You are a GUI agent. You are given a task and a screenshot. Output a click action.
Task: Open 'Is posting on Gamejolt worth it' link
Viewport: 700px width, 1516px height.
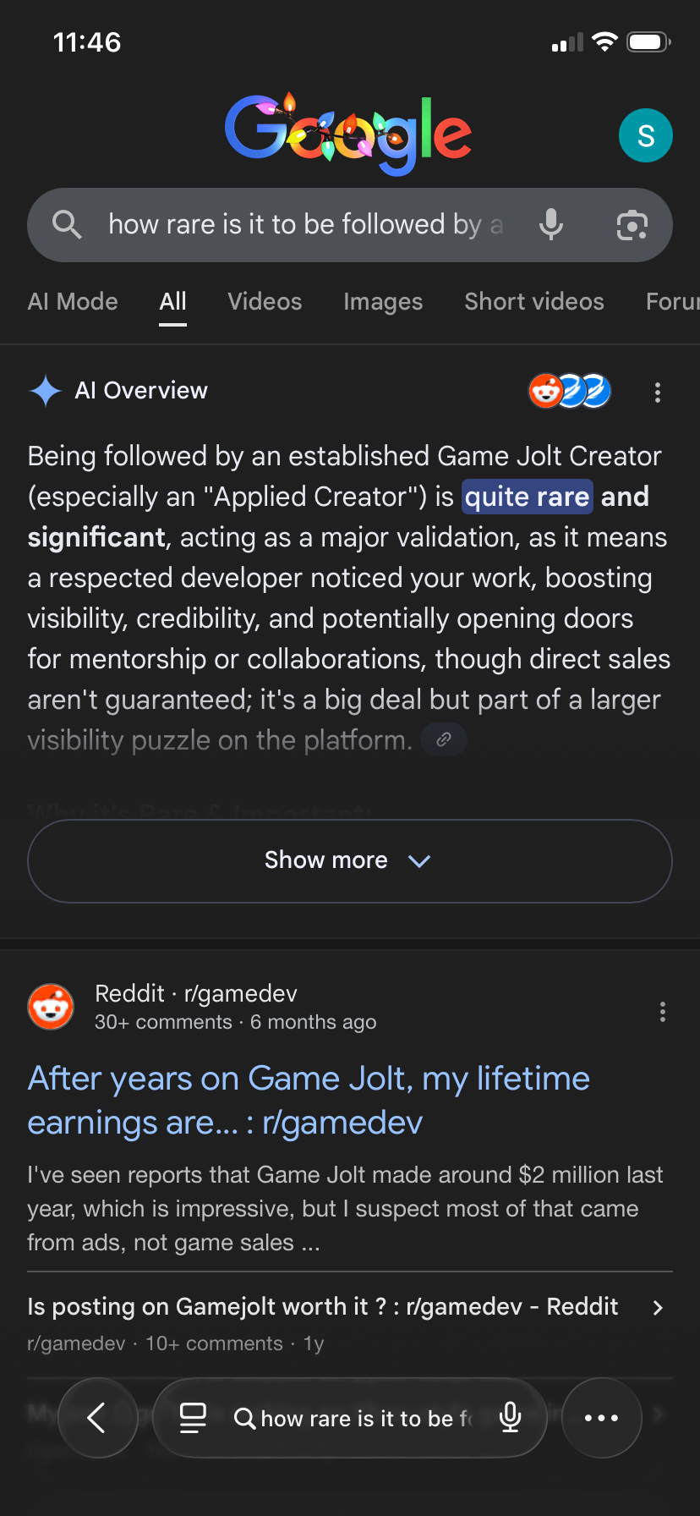[322, 1307]
